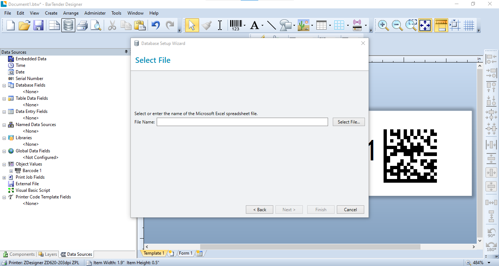Open Print Preview from toolbar
Screen dimensions: 499x266
point(96,25)
